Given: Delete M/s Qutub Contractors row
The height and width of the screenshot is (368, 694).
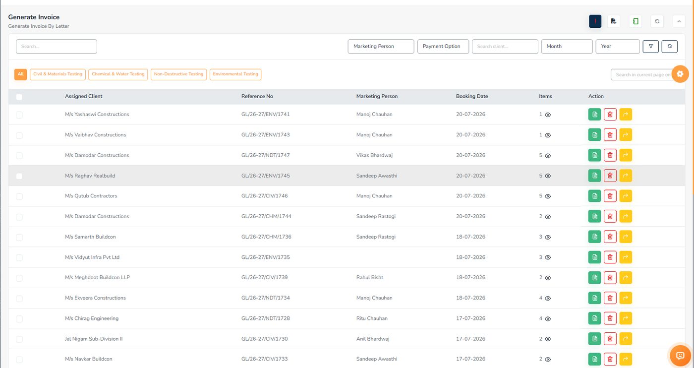Looking at the screenshot, I should (x=610, y=196).
